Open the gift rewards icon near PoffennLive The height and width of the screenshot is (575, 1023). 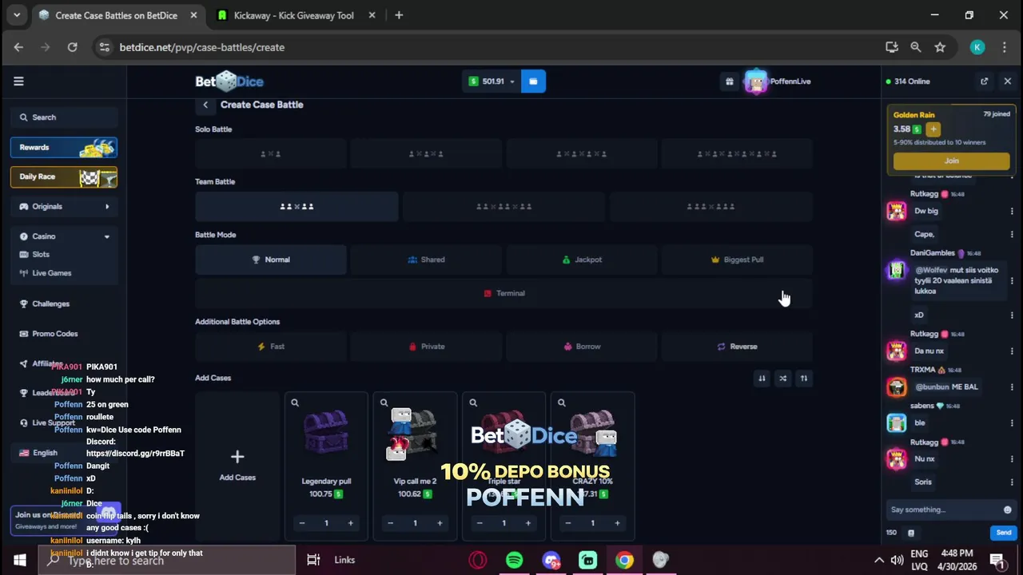coord(729,81)
